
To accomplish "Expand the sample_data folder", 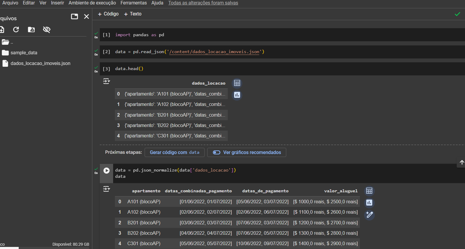I will pos(20,53).
